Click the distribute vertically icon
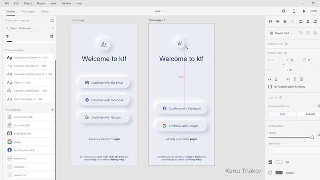 292,21
